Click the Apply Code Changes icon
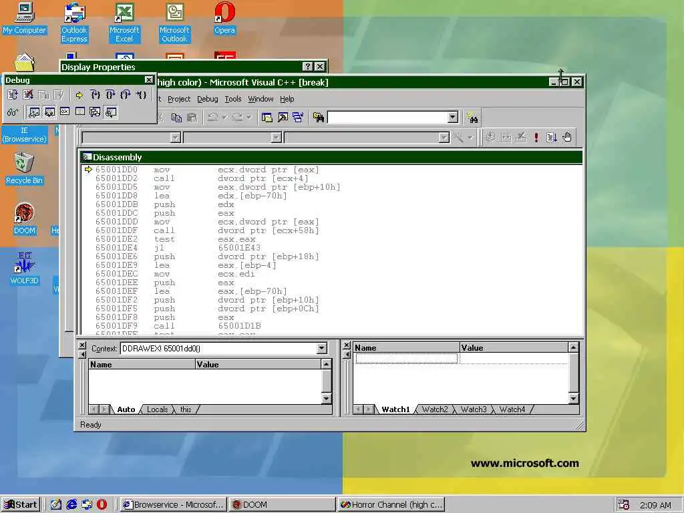Screen dimensions: 684x513 coord(59,95)
